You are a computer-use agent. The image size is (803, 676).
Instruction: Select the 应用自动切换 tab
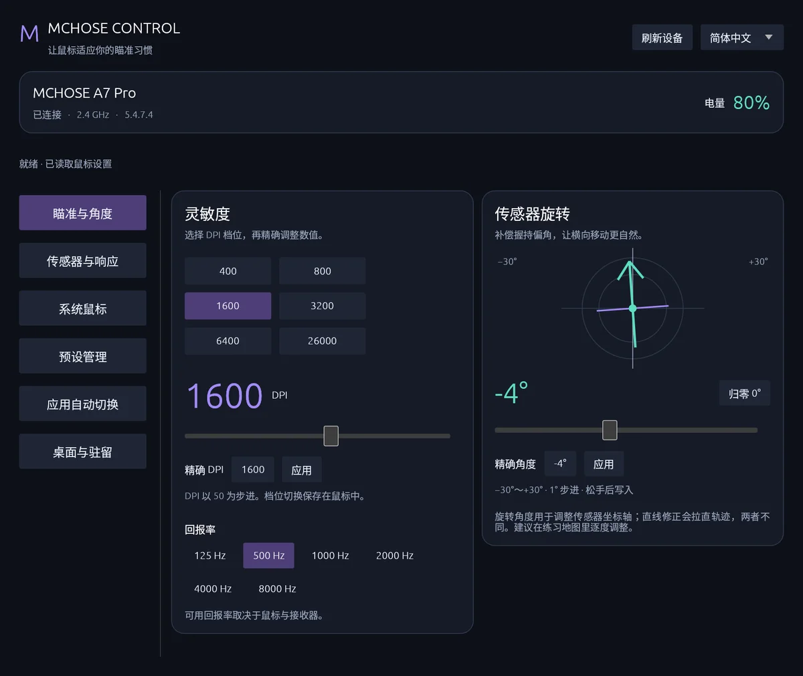click(82, 404)
